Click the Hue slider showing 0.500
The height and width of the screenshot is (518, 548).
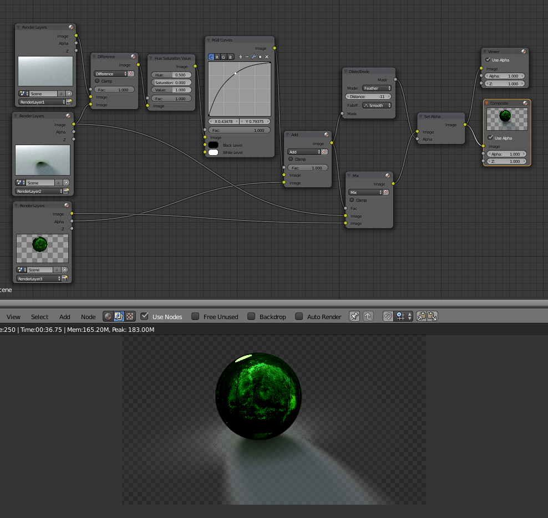(x=171, y=75)
